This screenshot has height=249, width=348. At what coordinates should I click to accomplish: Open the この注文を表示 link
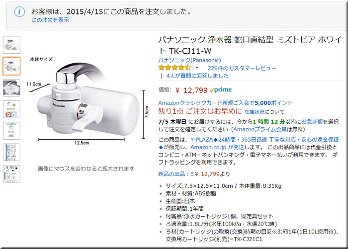pyautogui.click(x=50, y=20)
